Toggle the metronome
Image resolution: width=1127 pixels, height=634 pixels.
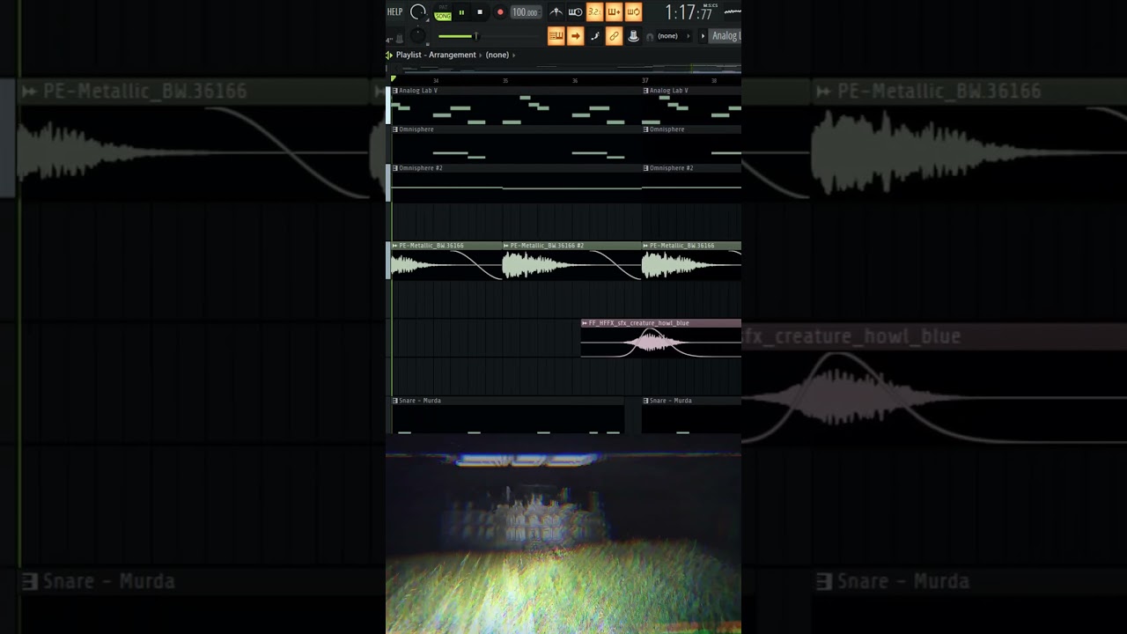click(x=556, y=12)
